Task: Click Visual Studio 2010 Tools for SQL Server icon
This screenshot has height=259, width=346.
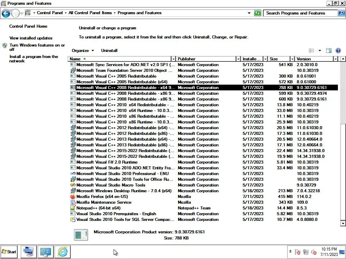Action: point(73,219)
